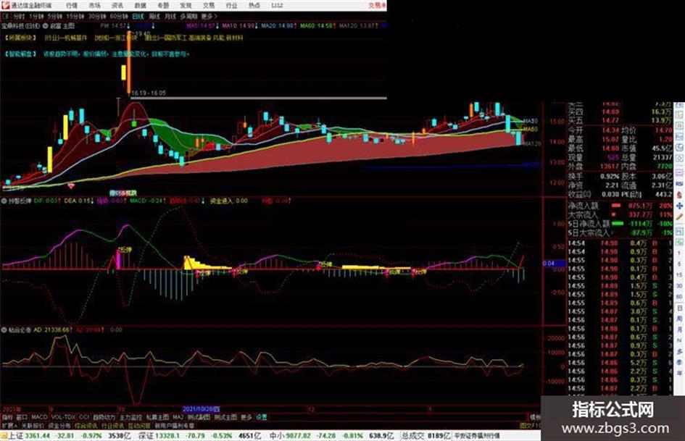This screenshot has width=685, height=441.
Task: Click the circle icon next to 持智后弹
Action: click(x=4, y=201)
